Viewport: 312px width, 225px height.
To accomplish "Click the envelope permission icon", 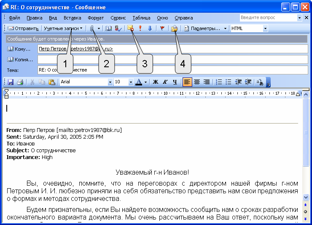I will tap(130, 28).
